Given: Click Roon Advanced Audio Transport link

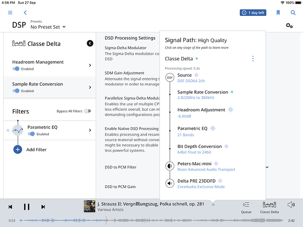Looking at the screenshot, I should (206, 169).
